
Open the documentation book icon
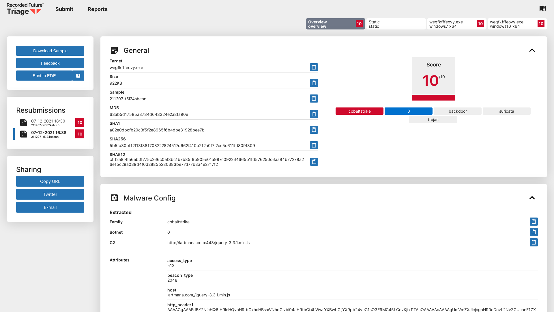(543, 8)
